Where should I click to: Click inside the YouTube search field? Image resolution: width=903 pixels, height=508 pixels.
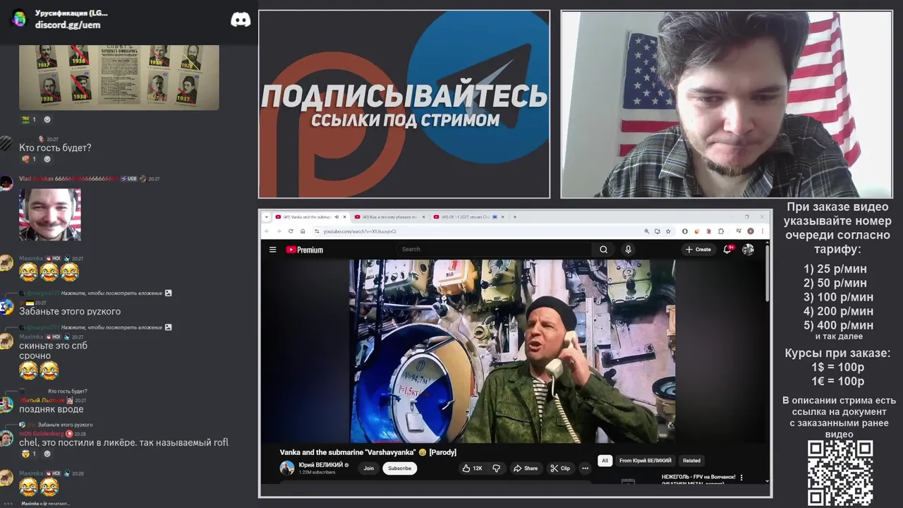pos(494,249)
